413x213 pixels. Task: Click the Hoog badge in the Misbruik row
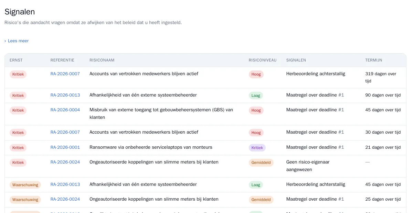[x=256, y=110]
